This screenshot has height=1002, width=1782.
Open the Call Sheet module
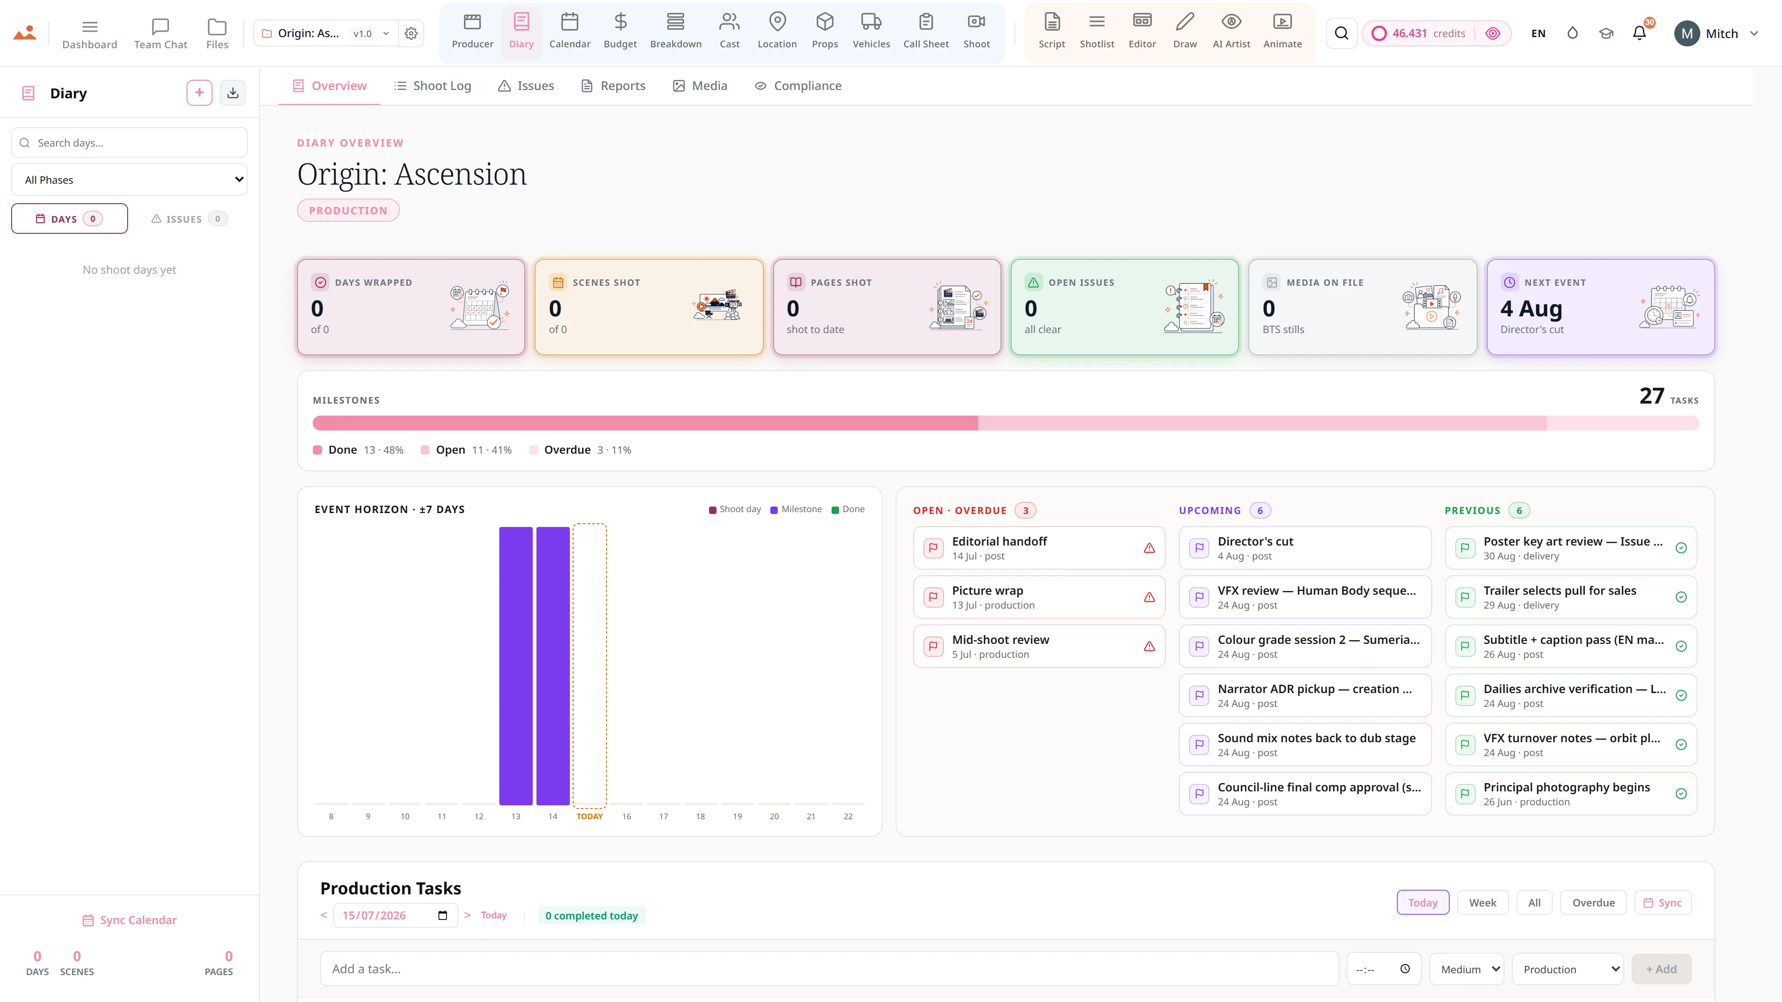tap(926, 32)
